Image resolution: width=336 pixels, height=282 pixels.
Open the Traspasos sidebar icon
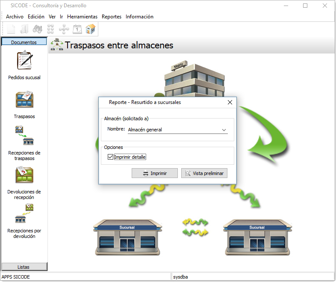pyautogui.click(x=24, y=99)
